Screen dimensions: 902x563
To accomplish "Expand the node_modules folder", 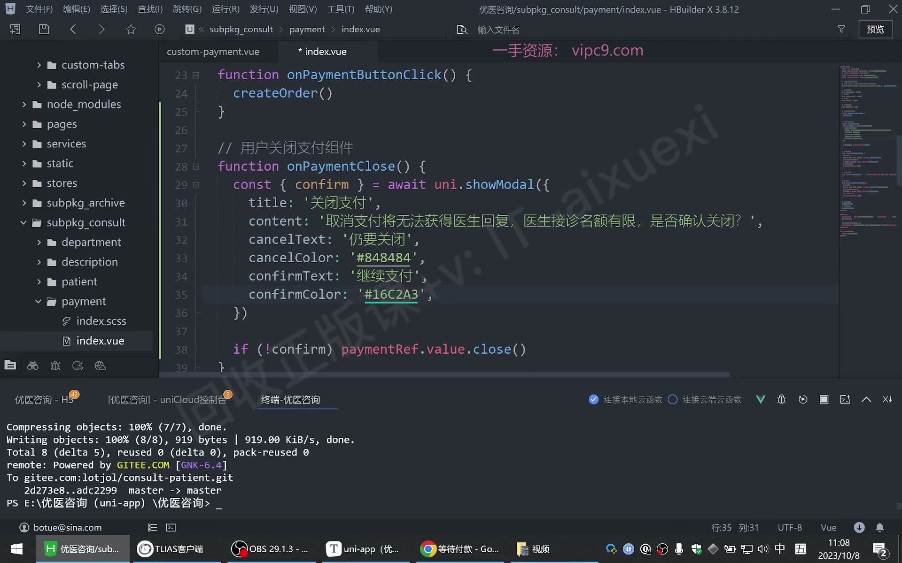I will [x=24, y=104].
